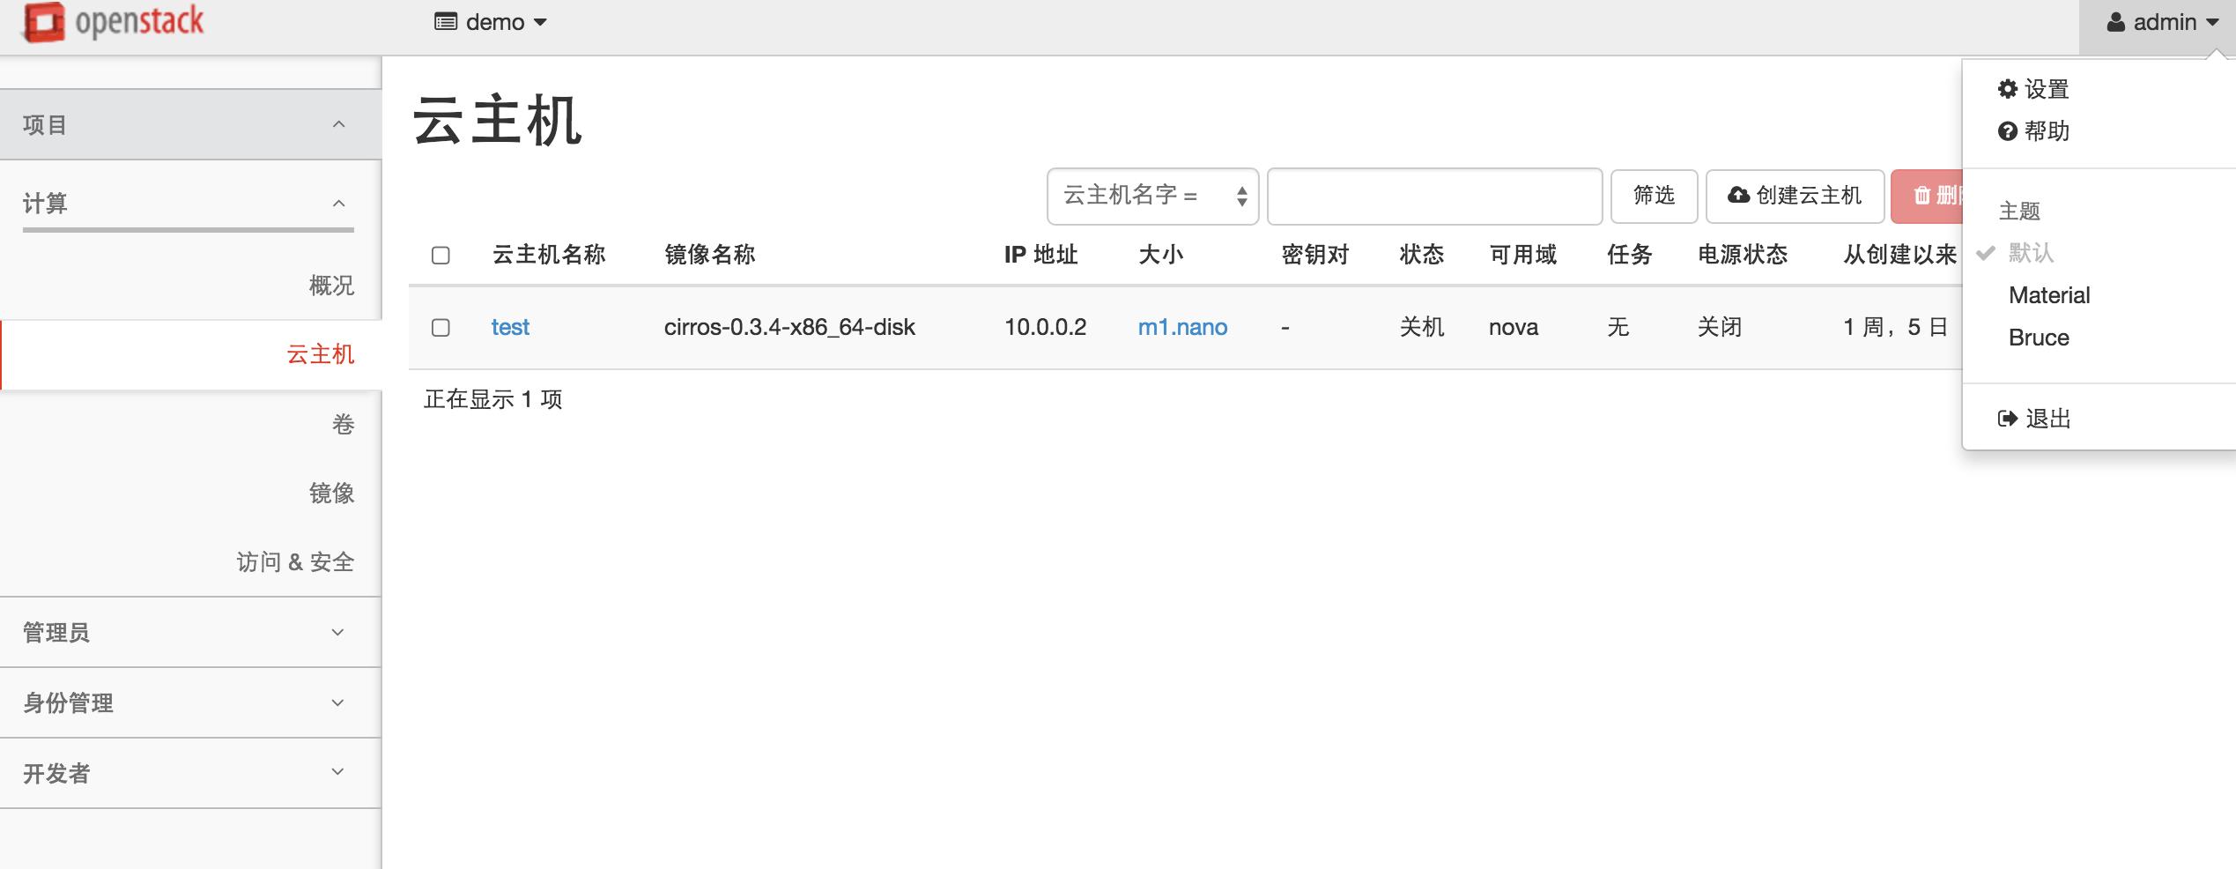Click the 云主机 page heading
This screenshot has width=2236, height=869.
[x=498, y=121]
